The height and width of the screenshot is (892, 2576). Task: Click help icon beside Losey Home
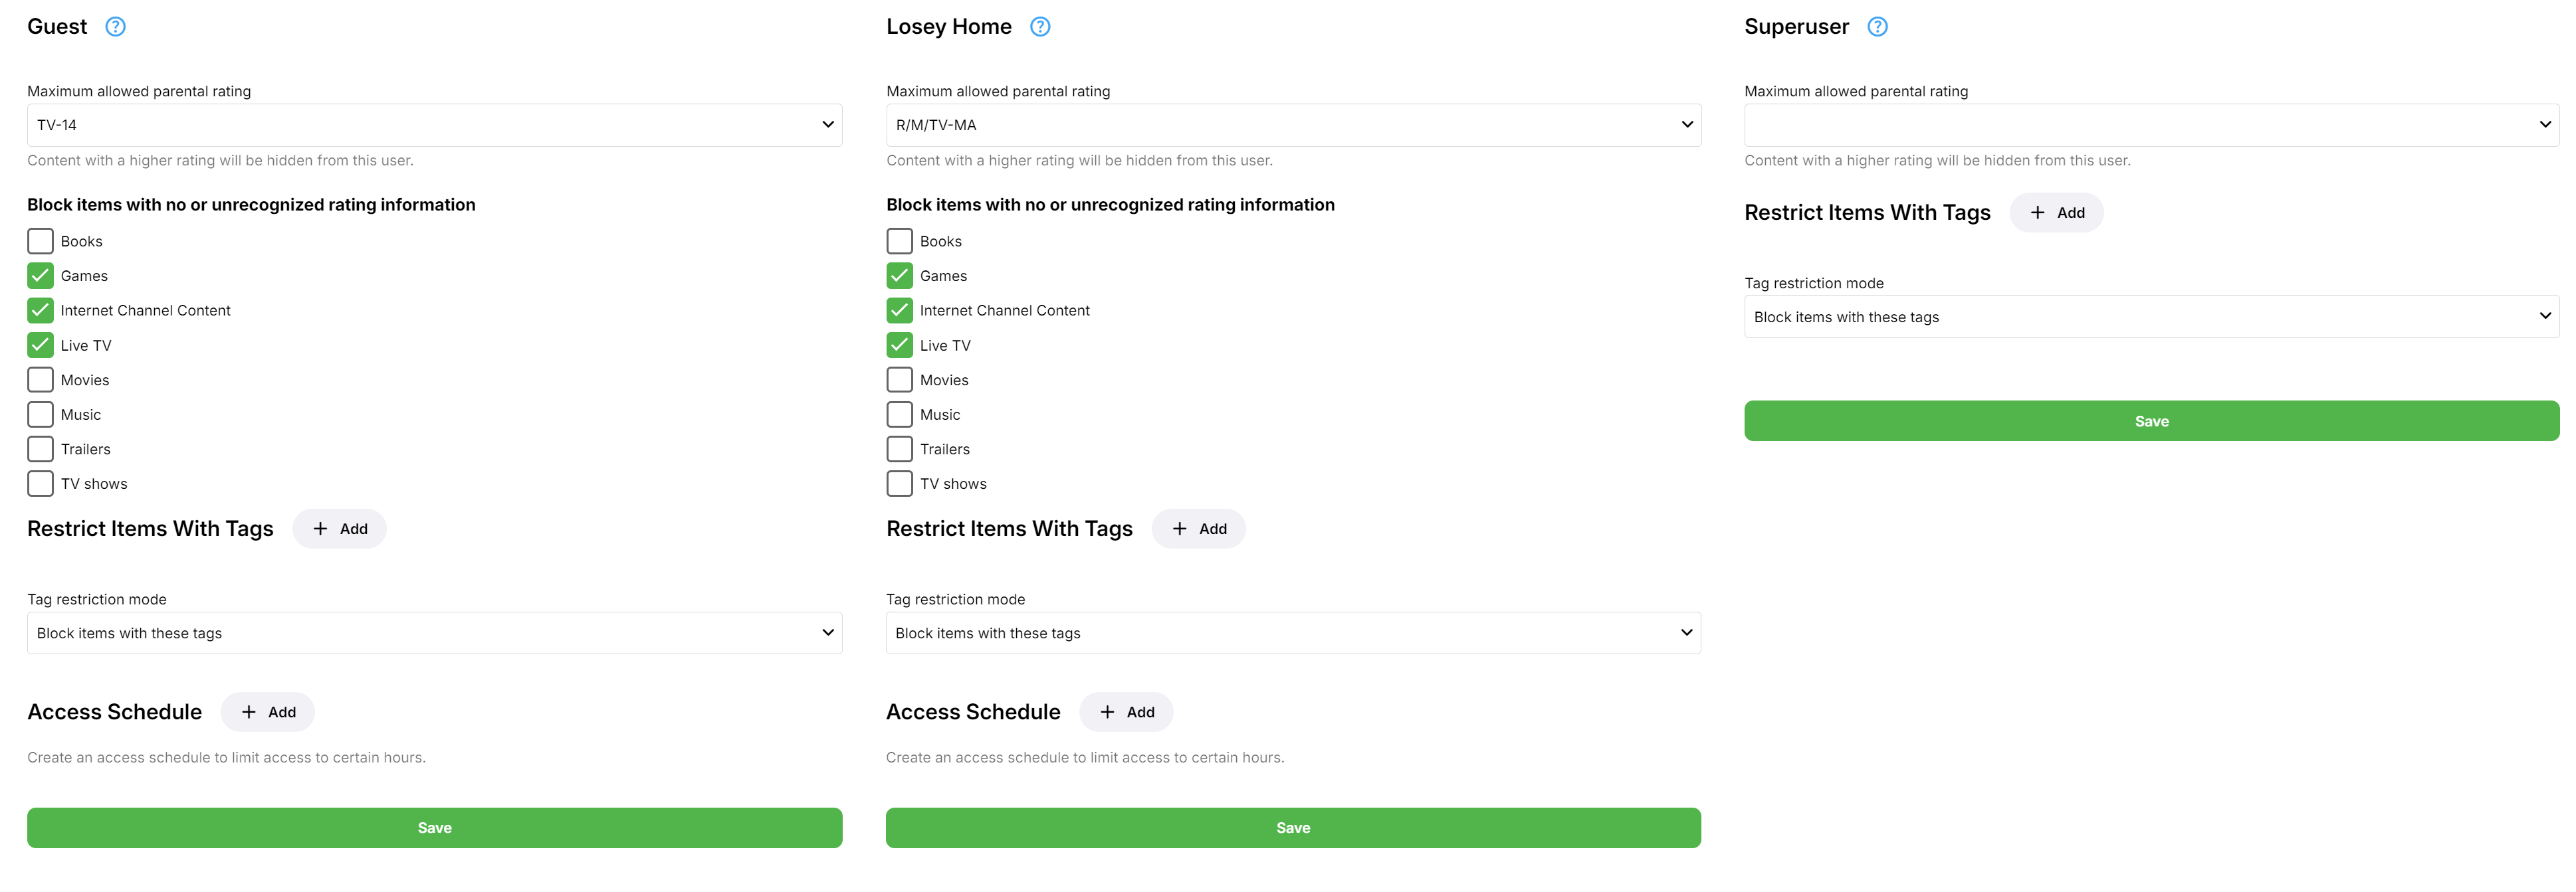pyautogui.click(x=1040, y=27)
